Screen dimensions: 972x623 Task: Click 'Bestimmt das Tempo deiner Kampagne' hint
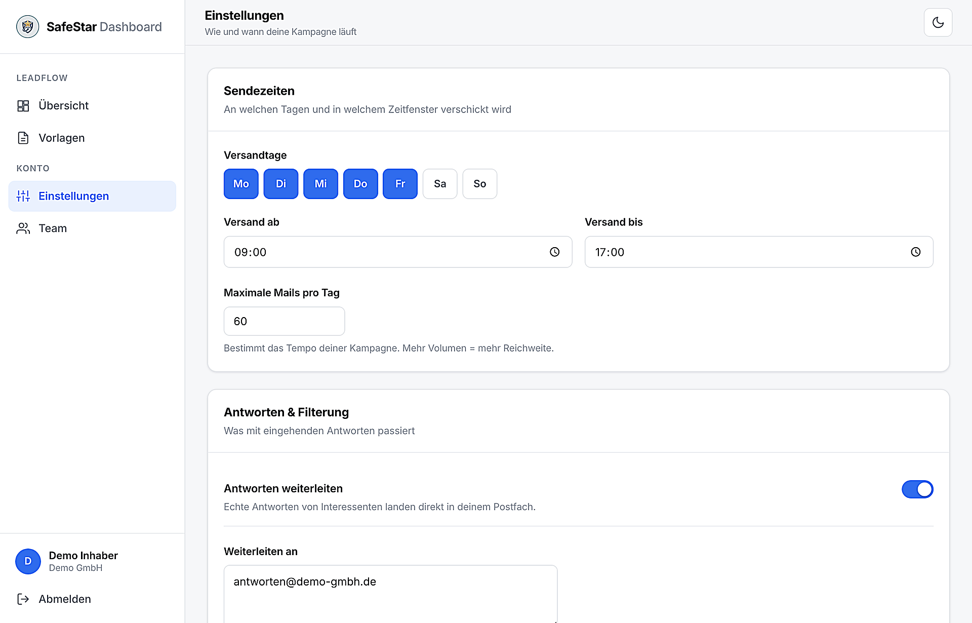389,348
